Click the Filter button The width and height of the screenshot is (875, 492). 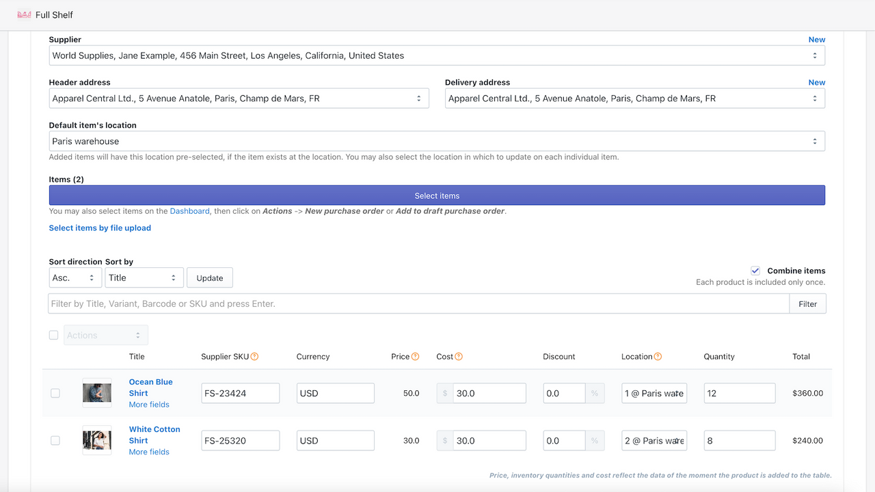click(x=807, y=303)
